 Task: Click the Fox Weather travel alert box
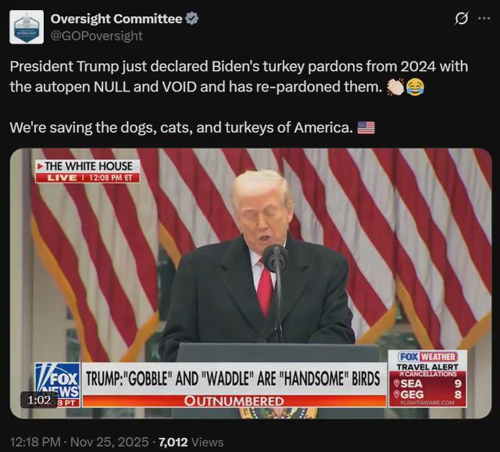(427, 379)
